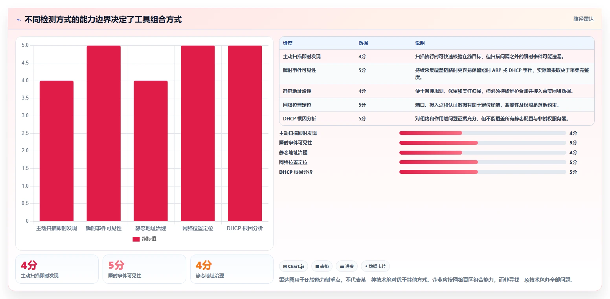Select the 进度 tag chip
Viewport: 610px width, 299px height.
[347, 266]
